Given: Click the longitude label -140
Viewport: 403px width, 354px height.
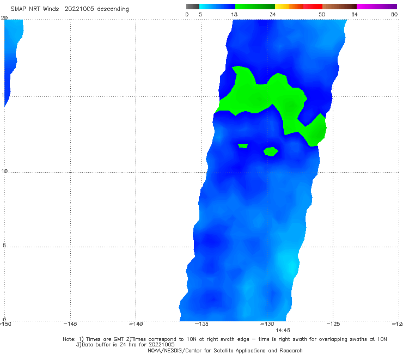Looking at the screenshot, I should [x=136, y=324].
